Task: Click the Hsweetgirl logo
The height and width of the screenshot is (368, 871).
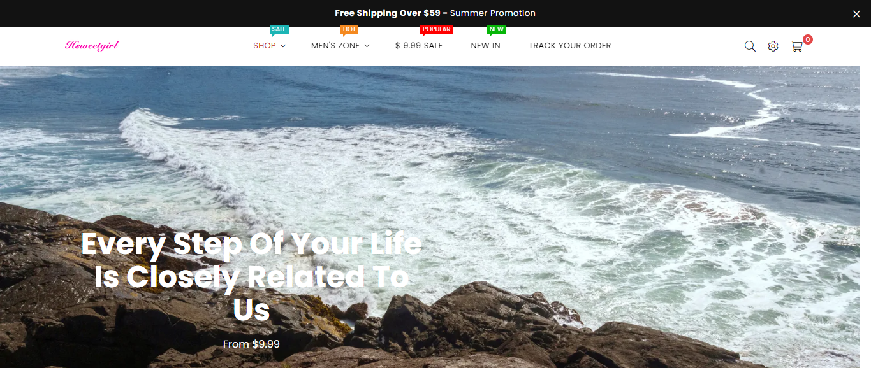Action: [x=92, y=45]
